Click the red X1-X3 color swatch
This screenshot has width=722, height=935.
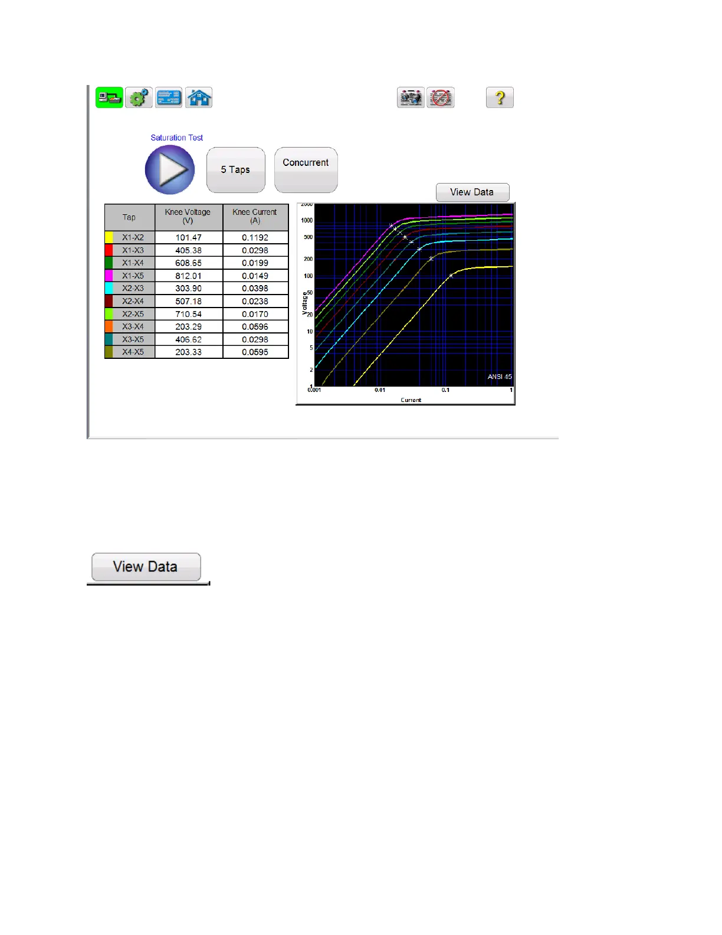109,250
